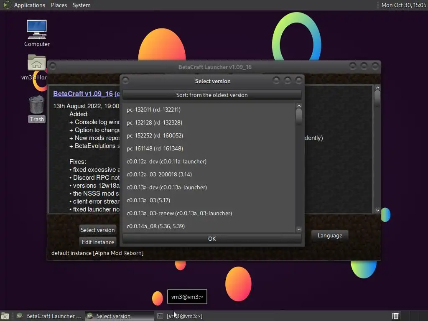
Task: Open the Trash desktop icon
Action: point(37,109)
